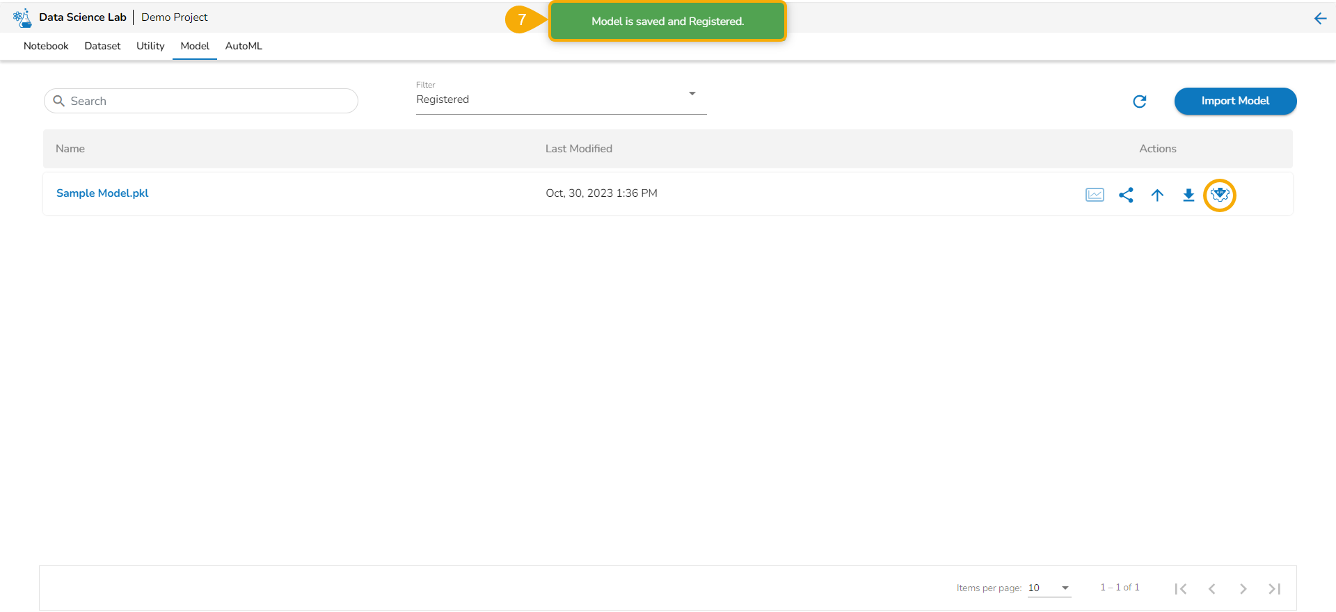Click the Name column header
The image size is (1336, 612).
click(x=70, y=149)
